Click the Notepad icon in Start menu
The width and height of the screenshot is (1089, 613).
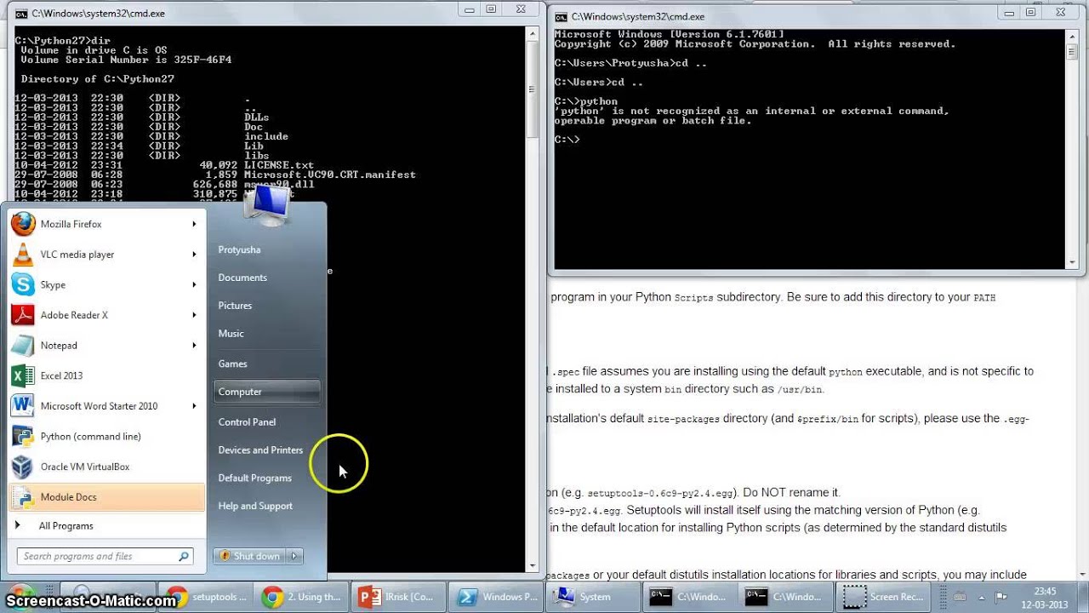(x=23, y=346)
